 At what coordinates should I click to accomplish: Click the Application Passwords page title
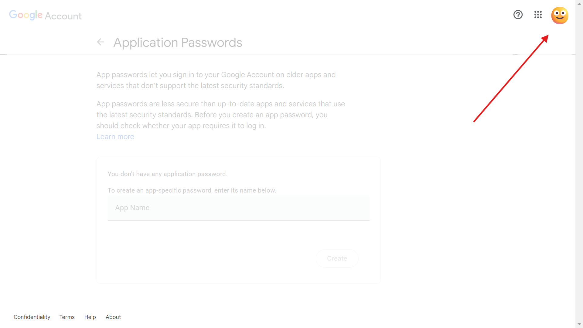point(178,42)
